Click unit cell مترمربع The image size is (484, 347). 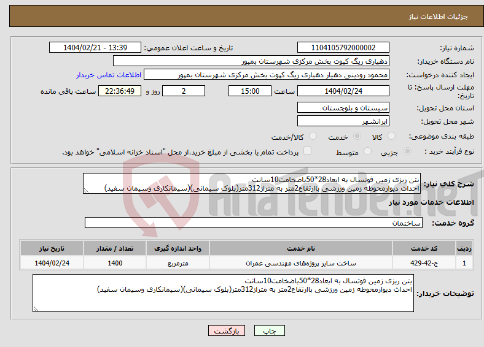(x=178, y=263)
